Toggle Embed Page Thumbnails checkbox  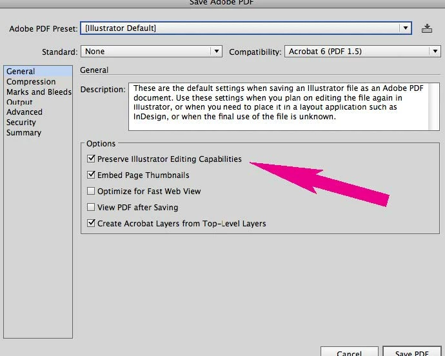pyautogui.click(x=91, y=175)
